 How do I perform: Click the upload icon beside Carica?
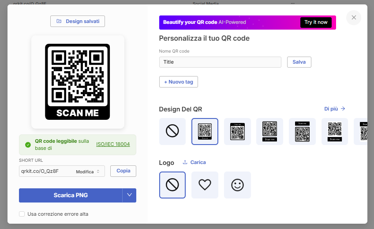point(185,162)
